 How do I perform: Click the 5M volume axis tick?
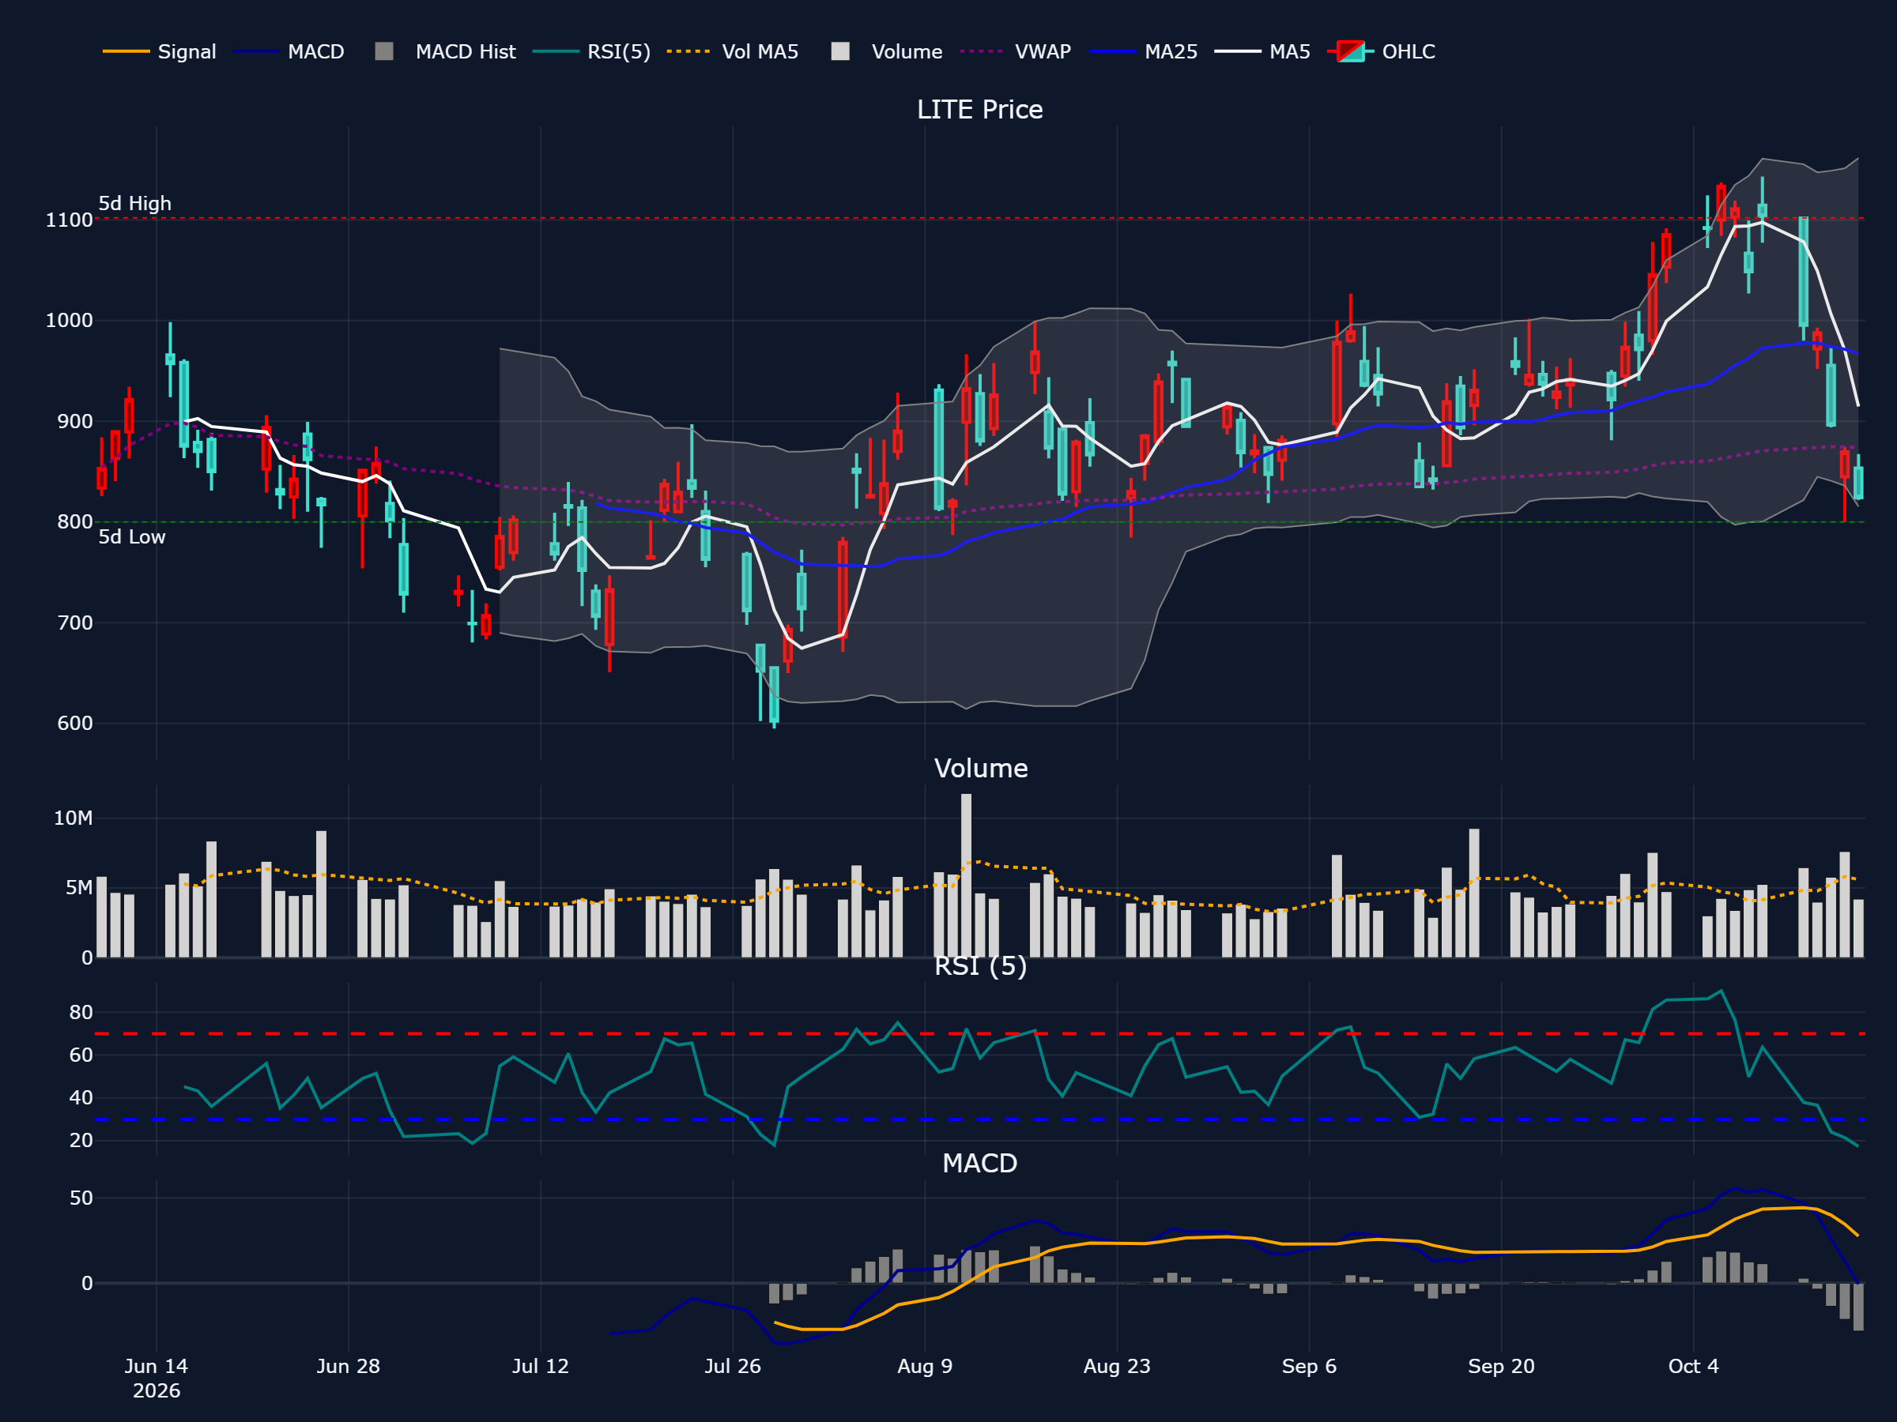coord(79,888)
